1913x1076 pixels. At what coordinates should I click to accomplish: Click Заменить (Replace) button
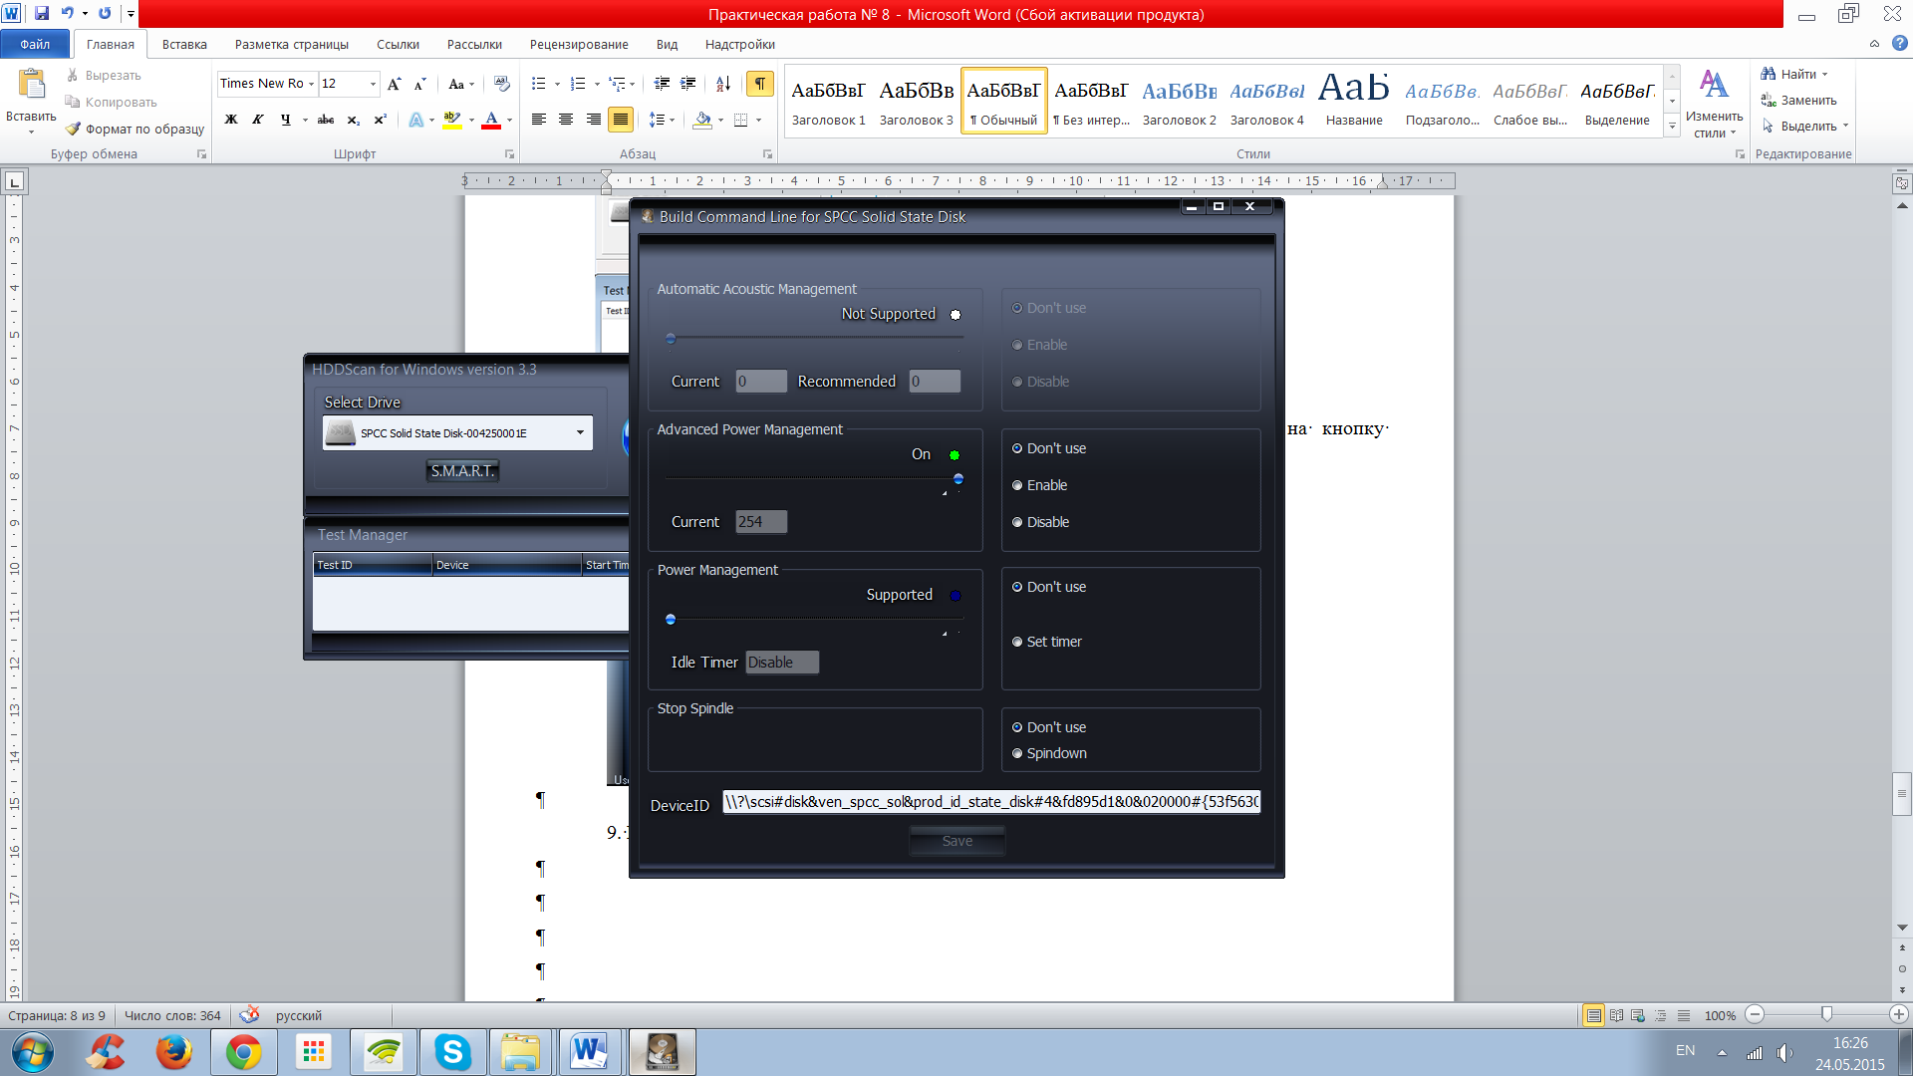tap(1798, 100)
